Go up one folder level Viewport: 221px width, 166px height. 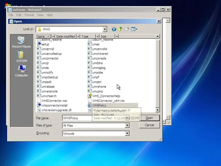pyautogui.click(x=120, y=29)
